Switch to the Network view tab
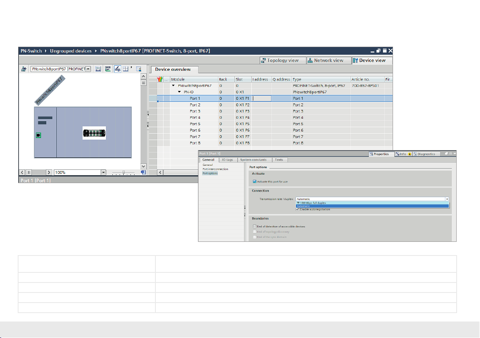480x338 pixels. point(329,61)
